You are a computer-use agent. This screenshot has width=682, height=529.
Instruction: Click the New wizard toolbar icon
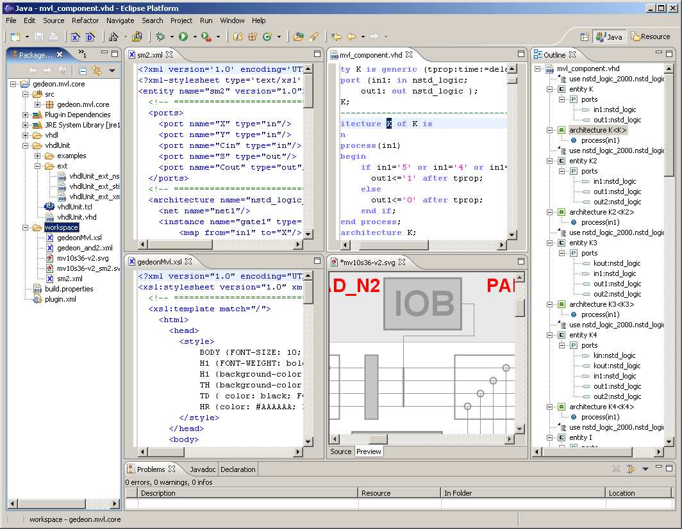point(15,37)
